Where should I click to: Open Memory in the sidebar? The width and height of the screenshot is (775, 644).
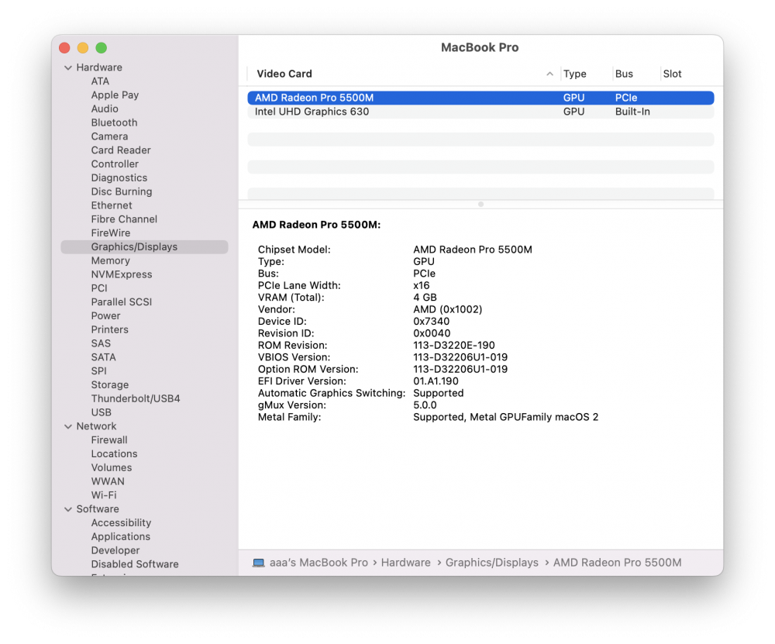click(110, 261)
